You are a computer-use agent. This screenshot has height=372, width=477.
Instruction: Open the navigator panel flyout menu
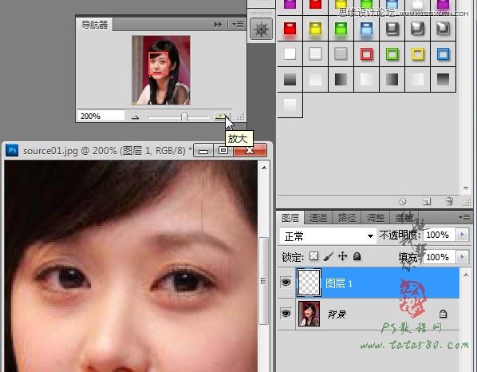(x=238, y=25)
